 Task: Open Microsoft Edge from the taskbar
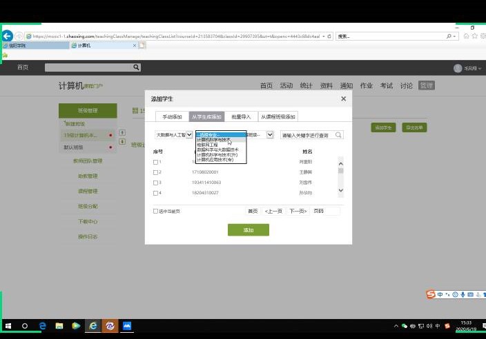click(x=41, y=325)
